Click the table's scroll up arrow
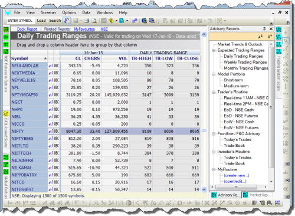The image size is (295, 216). [204, 34]
